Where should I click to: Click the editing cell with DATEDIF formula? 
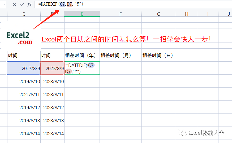[x=82, y=68]
